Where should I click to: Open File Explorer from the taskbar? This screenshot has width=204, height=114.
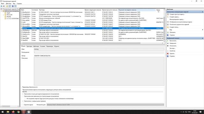8,112
